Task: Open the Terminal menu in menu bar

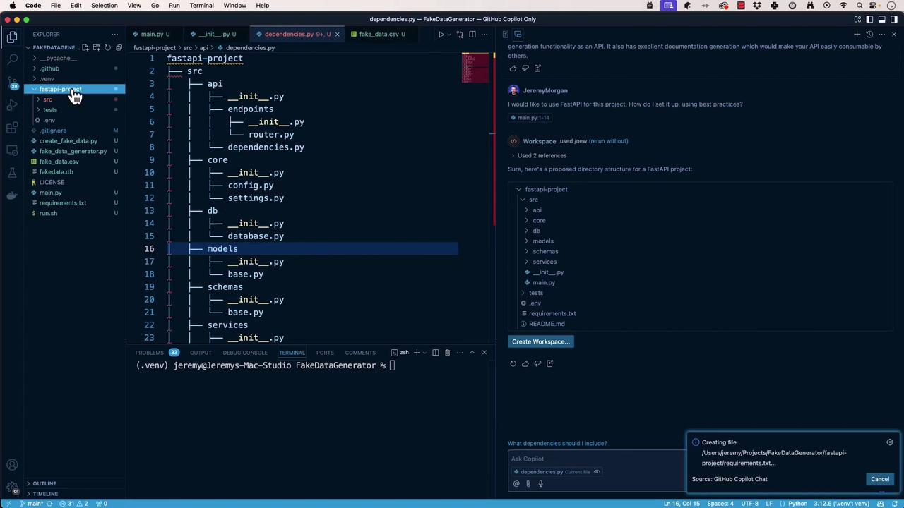Action: 201,6
